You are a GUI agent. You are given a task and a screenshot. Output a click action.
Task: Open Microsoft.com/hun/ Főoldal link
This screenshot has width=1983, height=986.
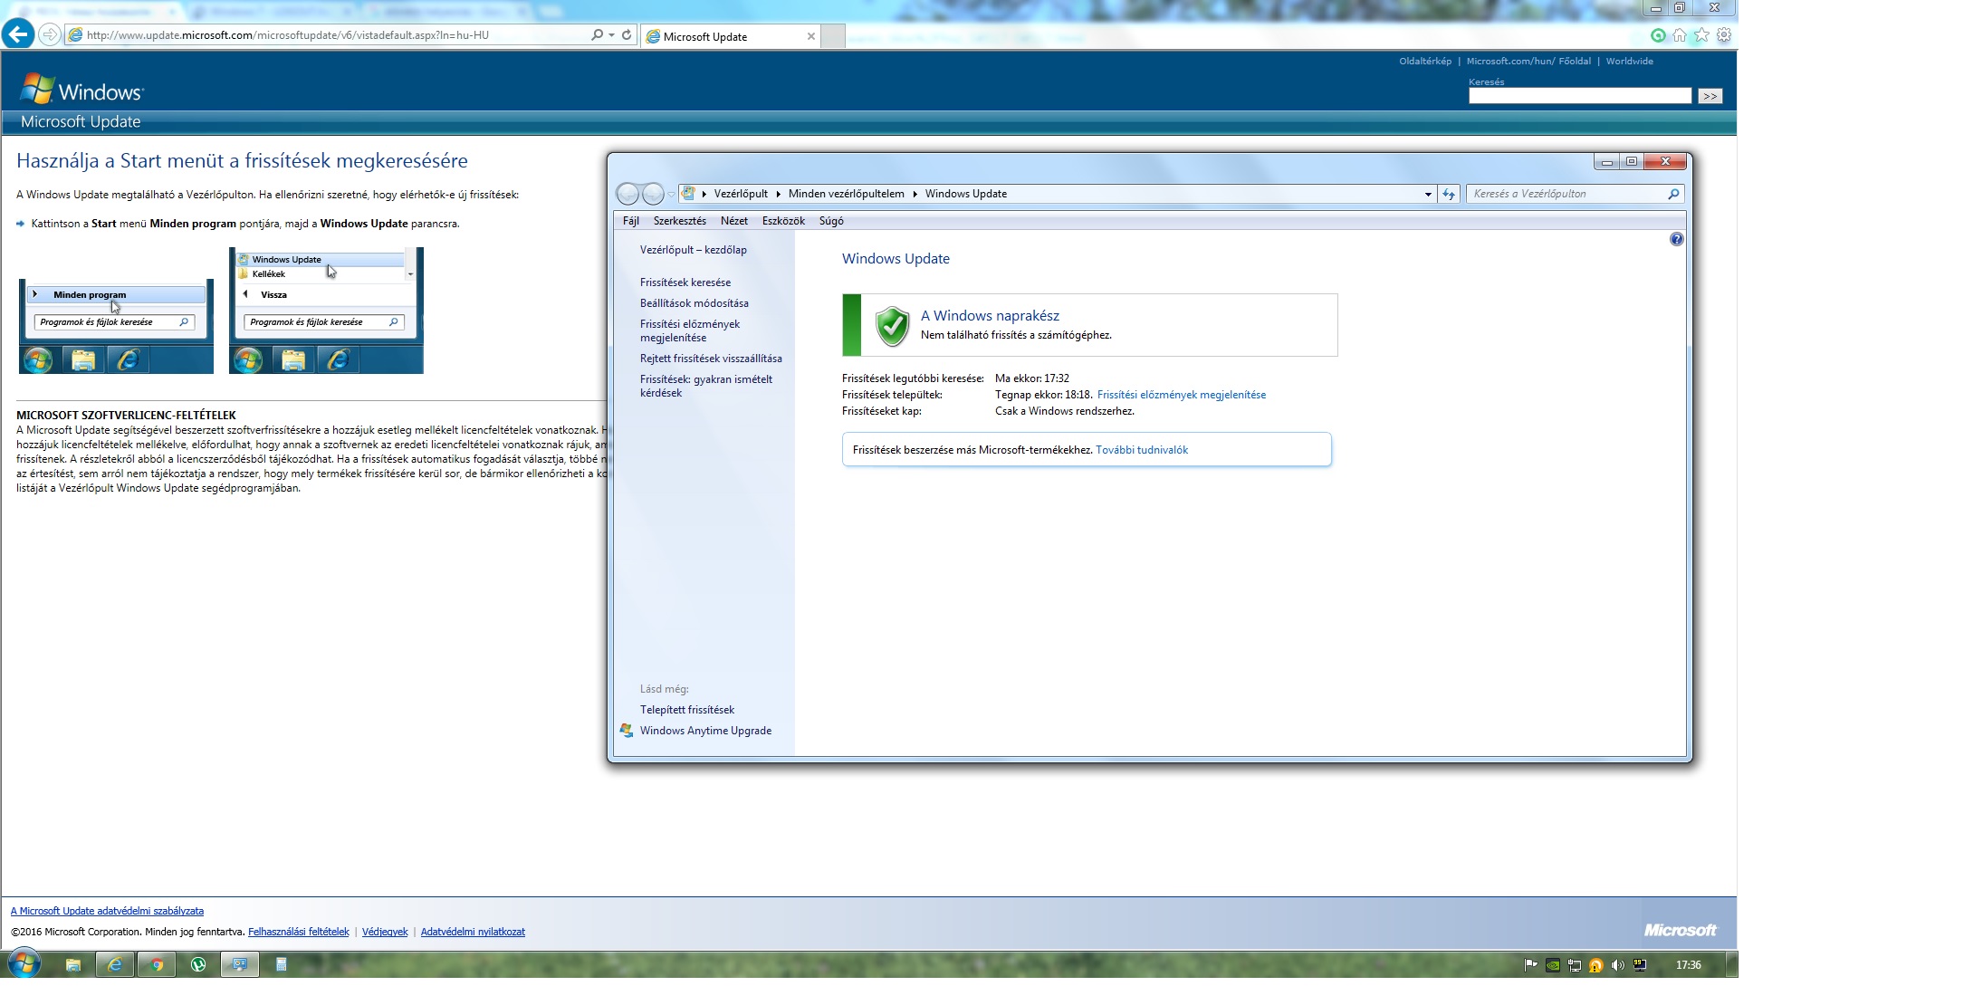(x=1528, y=61)
